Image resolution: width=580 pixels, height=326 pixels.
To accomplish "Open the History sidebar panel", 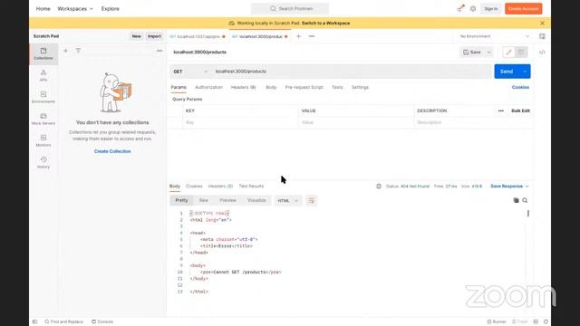I will coord(43,163).
